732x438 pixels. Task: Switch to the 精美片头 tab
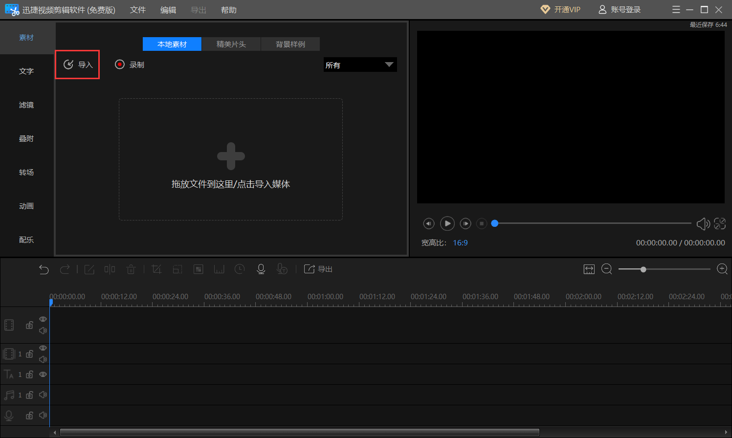point(231,44)
